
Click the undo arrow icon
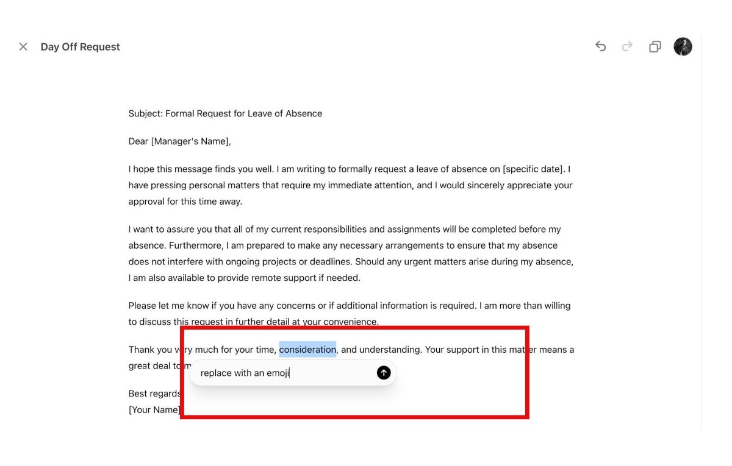tap(601, 47)
